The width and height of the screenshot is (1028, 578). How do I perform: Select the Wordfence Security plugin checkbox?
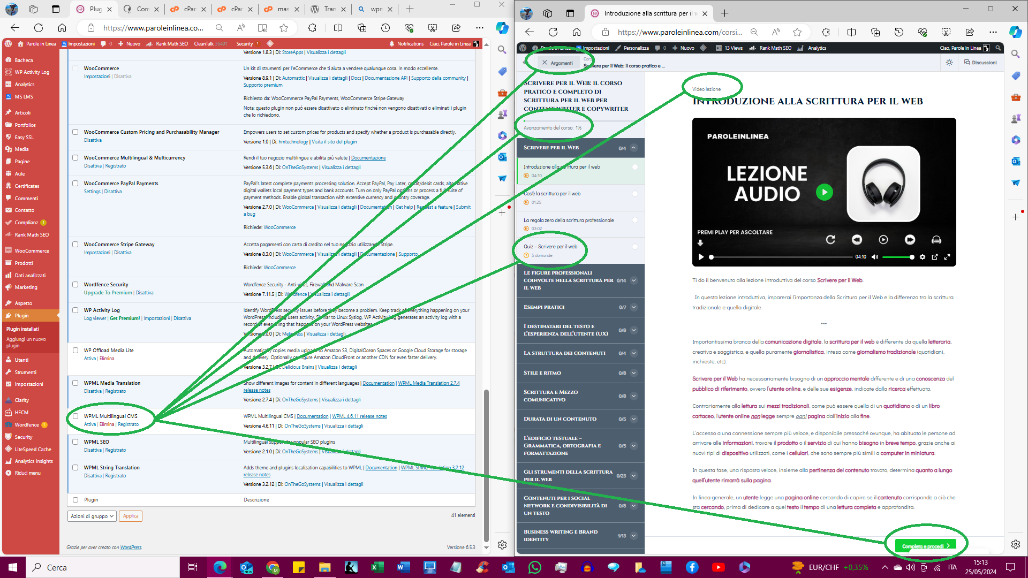coord(75,285)
